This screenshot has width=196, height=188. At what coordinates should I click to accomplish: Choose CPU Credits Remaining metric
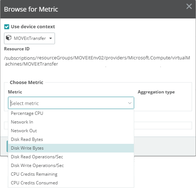[71, 174]
